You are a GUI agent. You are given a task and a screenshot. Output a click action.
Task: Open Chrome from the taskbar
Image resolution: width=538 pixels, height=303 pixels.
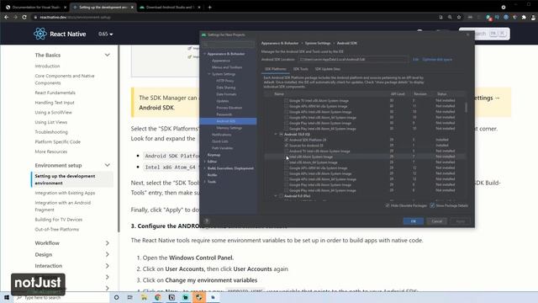click(157, 297)
